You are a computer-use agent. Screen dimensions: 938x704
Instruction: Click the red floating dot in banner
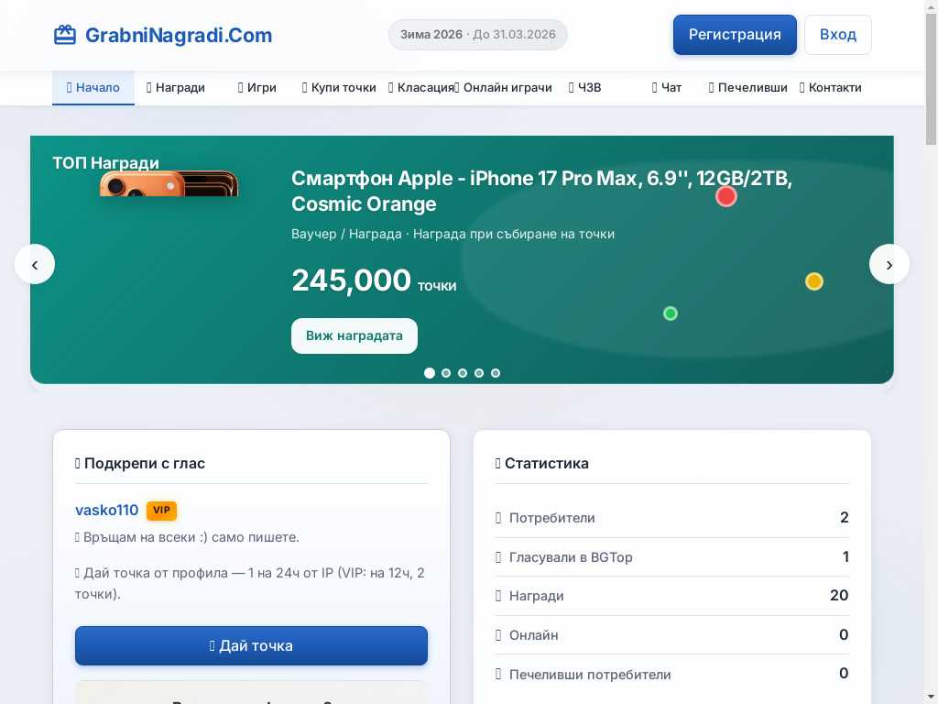click(725, 196)
